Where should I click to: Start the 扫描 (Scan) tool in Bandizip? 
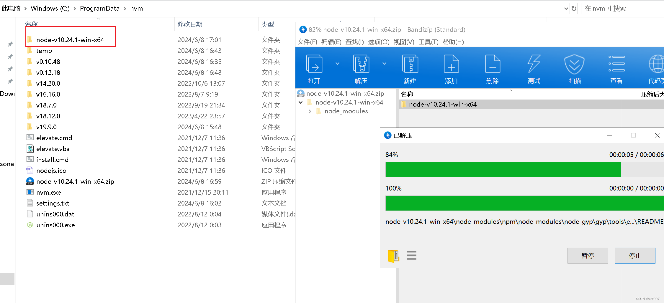click(x=574, y=68)
